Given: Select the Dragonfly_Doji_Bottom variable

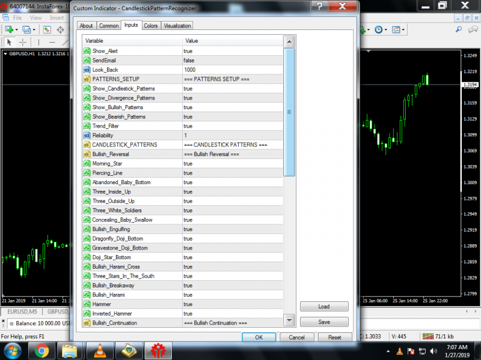Looking at the screenshot, I should tap(118, 239).
